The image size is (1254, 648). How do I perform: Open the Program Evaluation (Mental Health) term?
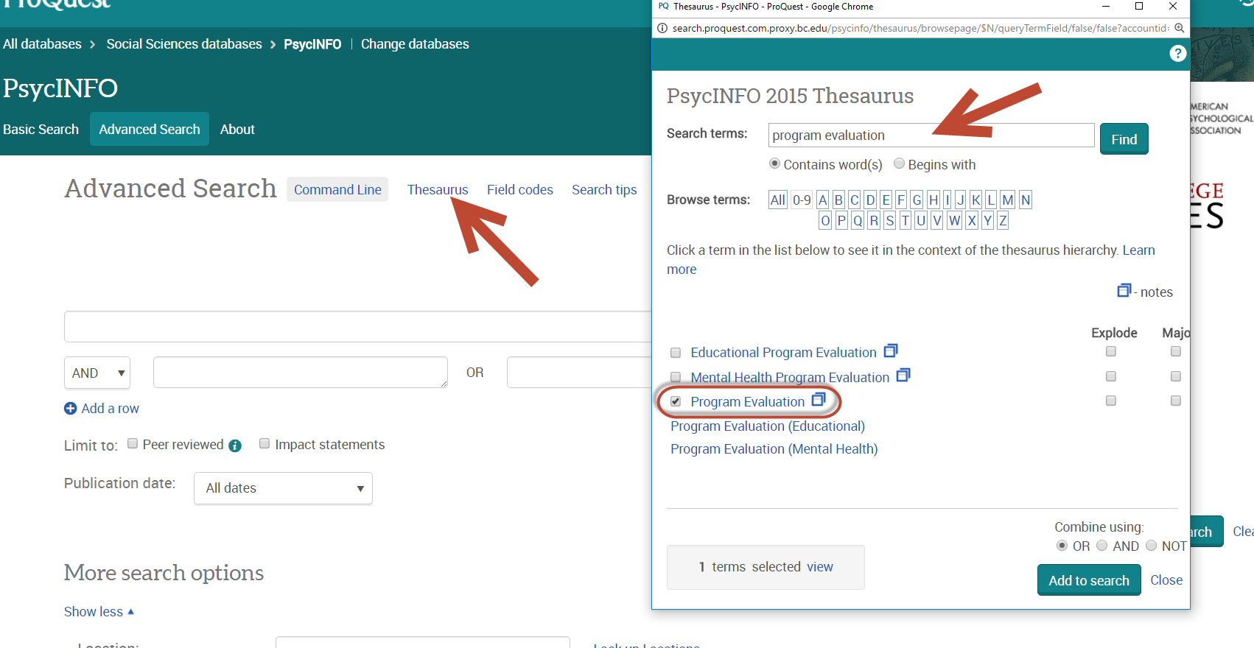click(x=774, y=449)
